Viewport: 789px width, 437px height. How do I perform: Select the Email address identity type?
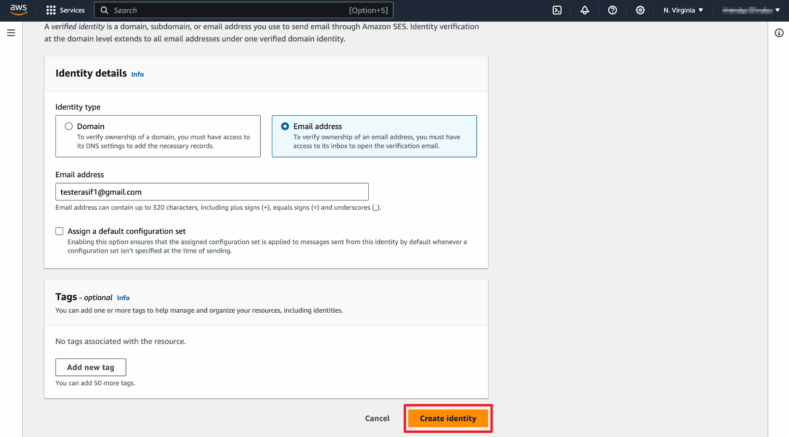point(285,126)
